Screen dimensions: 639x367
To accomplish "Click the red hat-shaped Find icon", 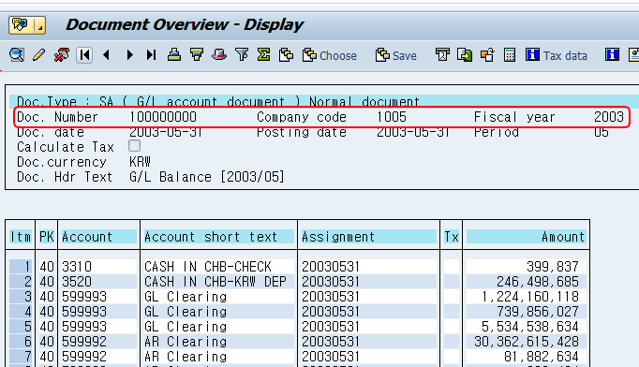I will (219, 55).
